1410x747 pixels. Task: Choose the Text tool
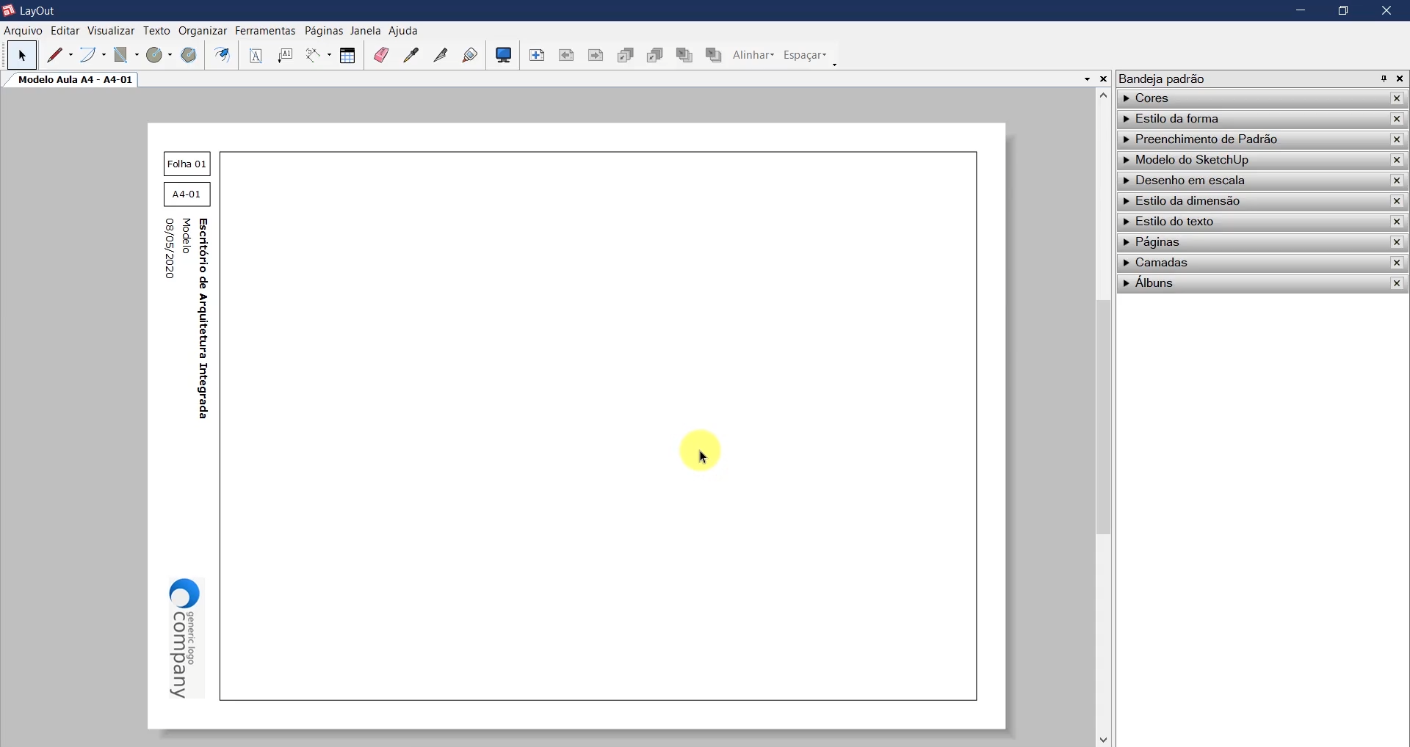256,56
